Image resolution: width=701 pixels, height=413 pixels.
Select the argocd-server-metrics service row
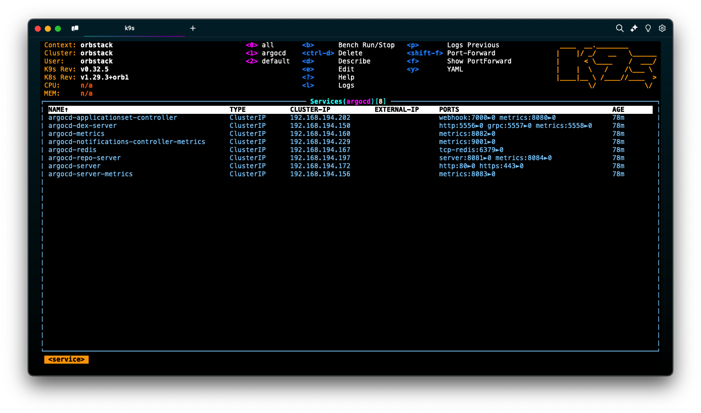tap(350, 174)
